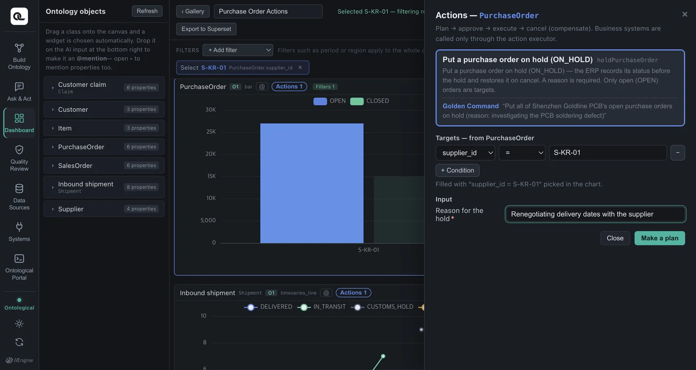Image resolution: width=696 pixels, height=370 pixels.
Task: Click the green CLOSED legend swatch
Action: [357, 101]
